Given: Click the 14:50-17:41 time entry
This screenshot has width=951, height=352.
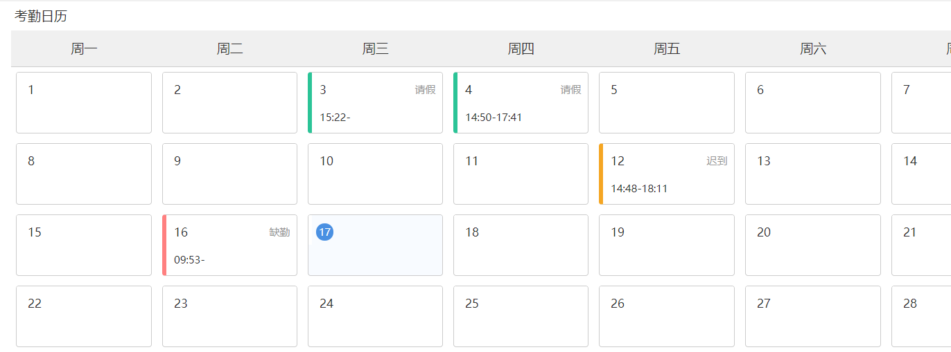Looking at the screenshot, I should [494, 118].
